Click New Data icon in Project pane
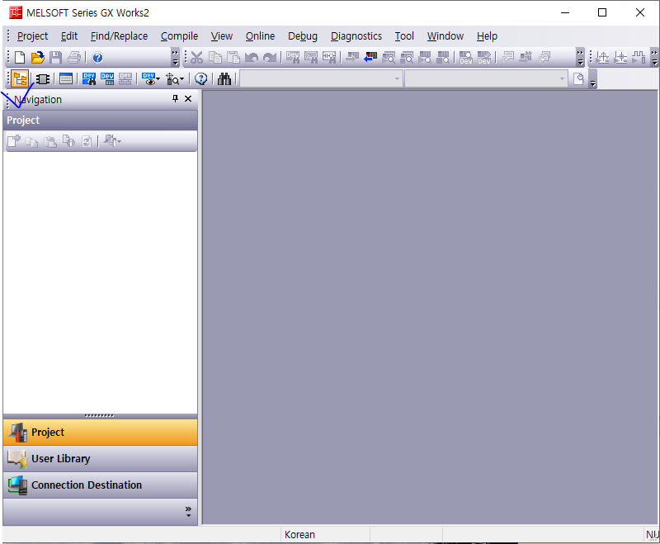The image size is (660, 544). click(x=14, y=141)
